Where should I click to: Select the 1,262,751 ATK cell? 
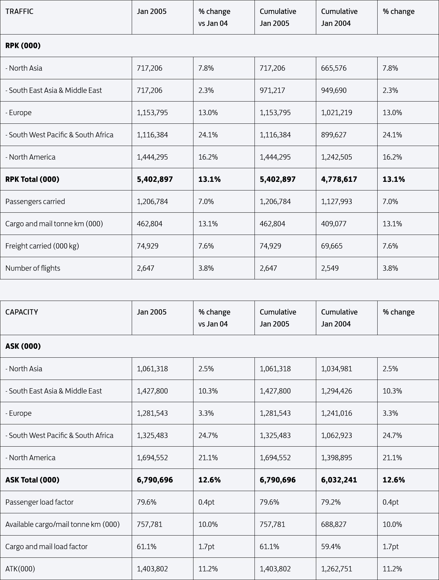click(x=336, y=569)
